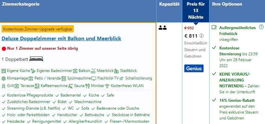Click the double bed icon

pyautogui.click(x=36, y=59)
